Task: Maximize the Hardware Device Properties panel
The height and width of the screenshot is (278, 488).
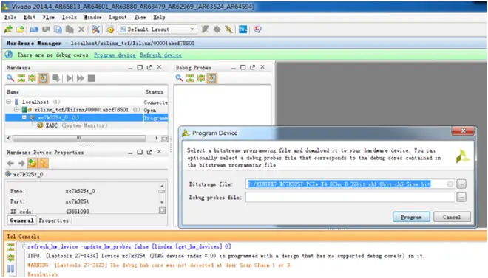Action: pyautogui.click(x=140, y=152)
